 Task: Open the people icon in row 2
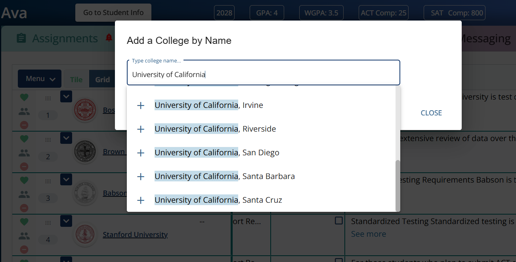[24, 153]
